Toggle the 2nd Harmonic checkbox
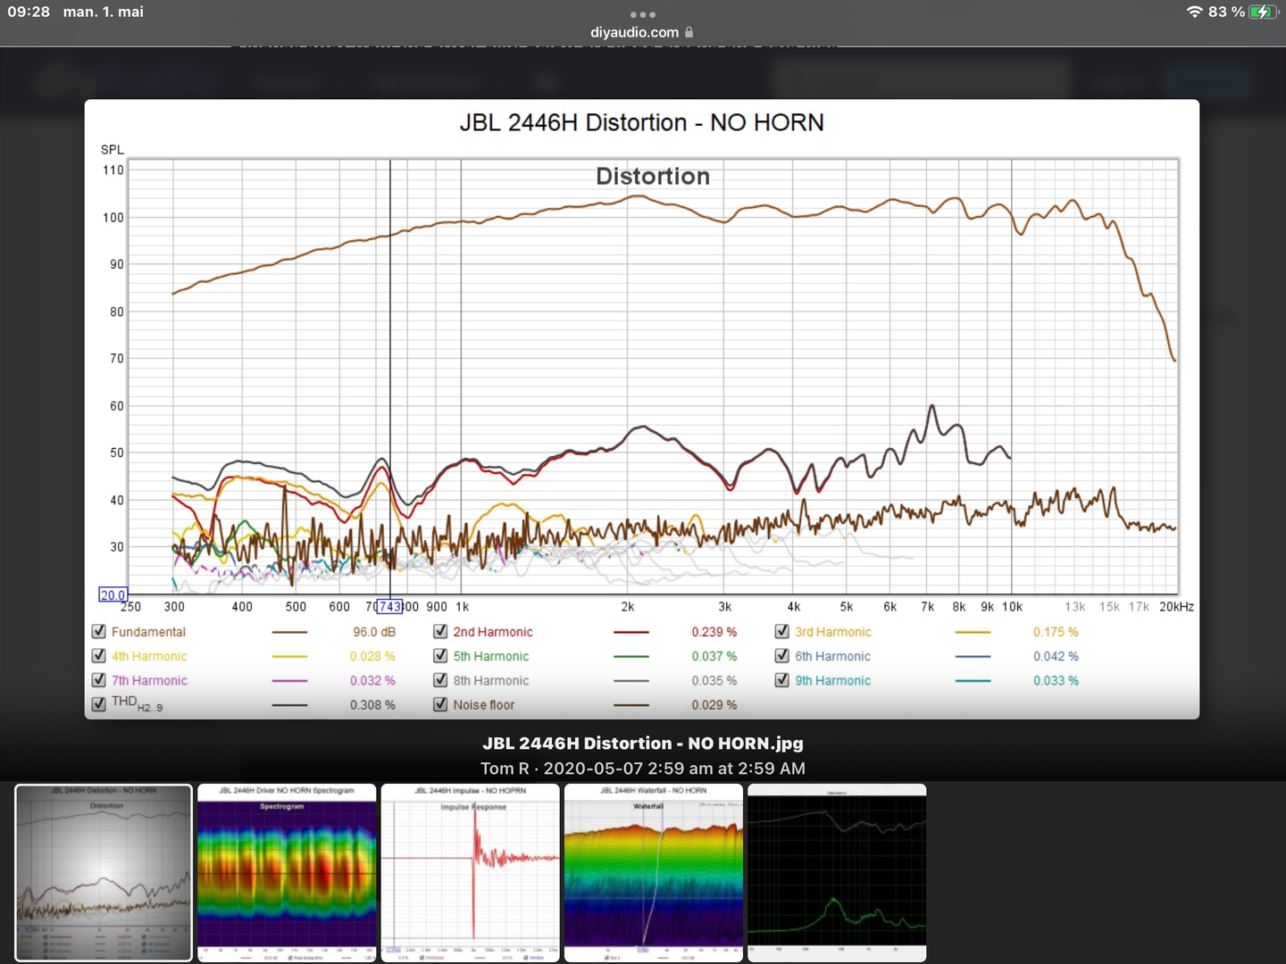This screenshot has width=1286, height=964. pos(440,631)
